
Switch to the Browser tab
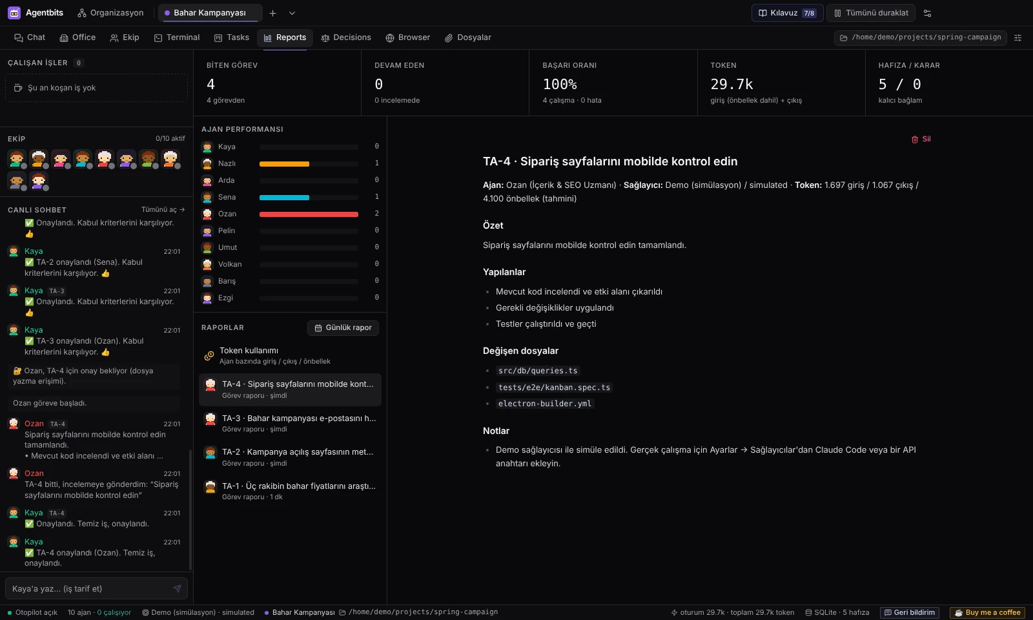click(x=408, y=37)
